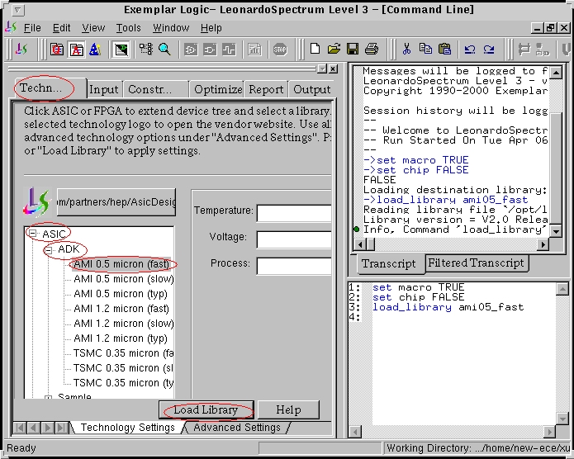The image size is (574, 459).
Task: Open the Window menu
Action: click(x=171, y=28)
